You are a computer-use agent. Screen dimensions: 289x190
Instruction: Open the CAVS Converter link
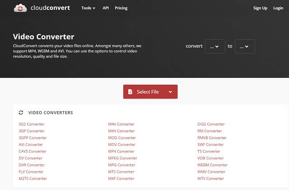(x=33, y=151)
